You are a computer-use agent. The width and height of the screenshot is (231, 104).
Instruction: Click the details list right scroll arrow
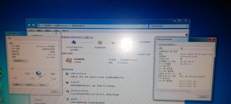coord(208,91)
